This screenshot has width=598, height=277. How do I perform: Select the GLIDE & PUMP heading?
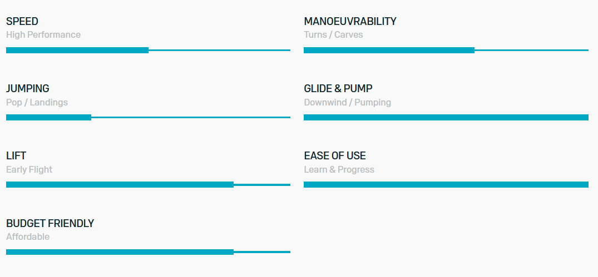tap(338, 89)
